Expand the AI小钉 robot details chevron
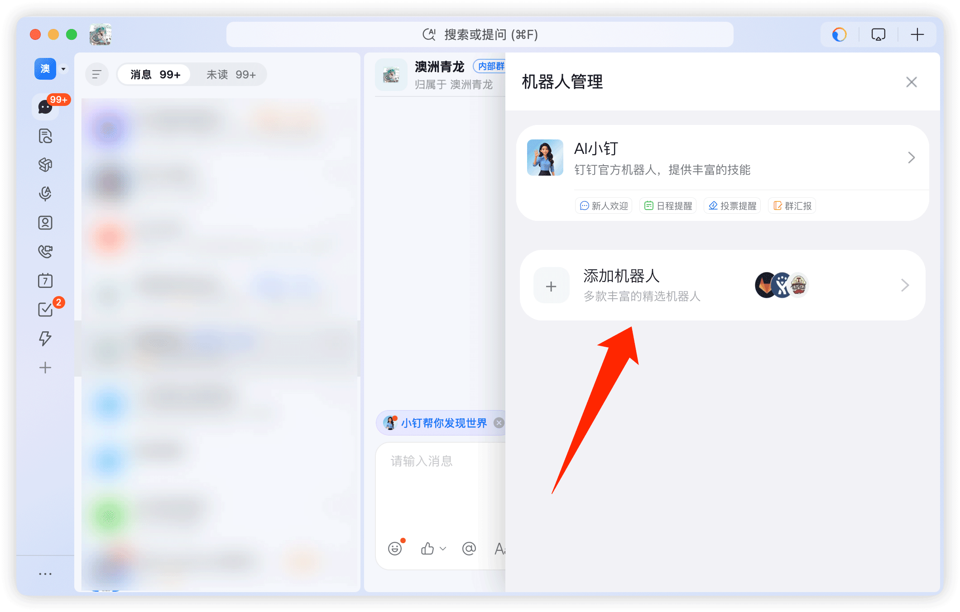Viewport: 960px width, 612px height. click(912, 158)
